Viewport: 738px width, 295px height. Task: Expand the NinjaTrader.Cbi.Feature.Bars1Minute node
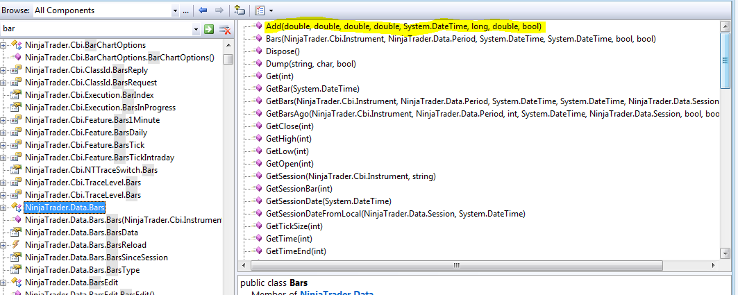pos(3,120)
